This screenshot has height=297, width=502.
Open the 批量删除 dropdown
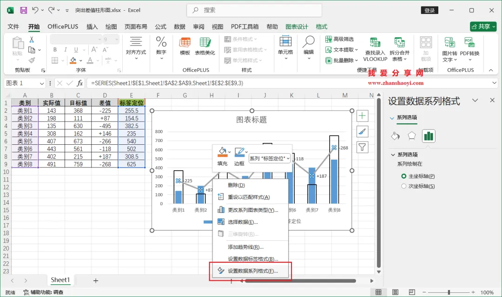(342, 60)
